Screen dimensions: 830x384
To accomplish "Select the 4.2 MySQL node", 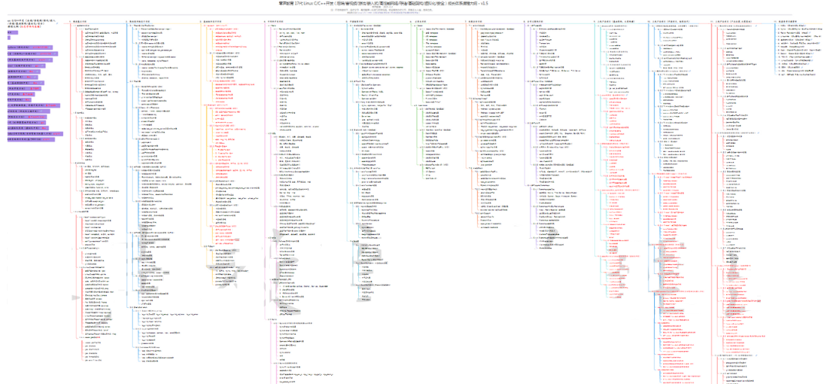I will (x=272, y=131).
